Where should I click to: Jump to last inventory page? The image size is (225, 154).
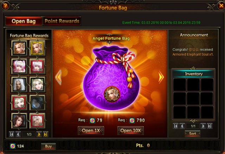click(210, 126)
